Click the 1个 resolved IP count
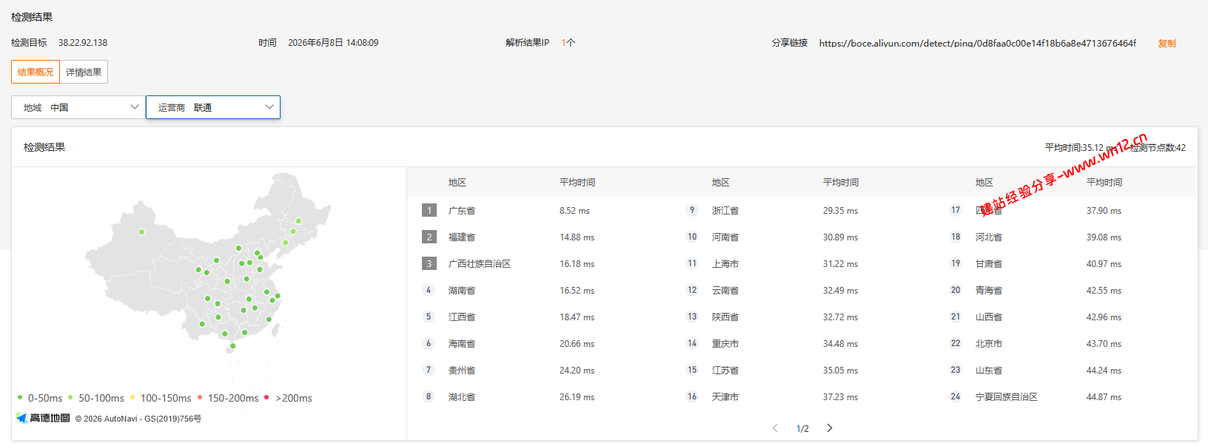This screenshot has height=446, width=1208. point(568,43)
